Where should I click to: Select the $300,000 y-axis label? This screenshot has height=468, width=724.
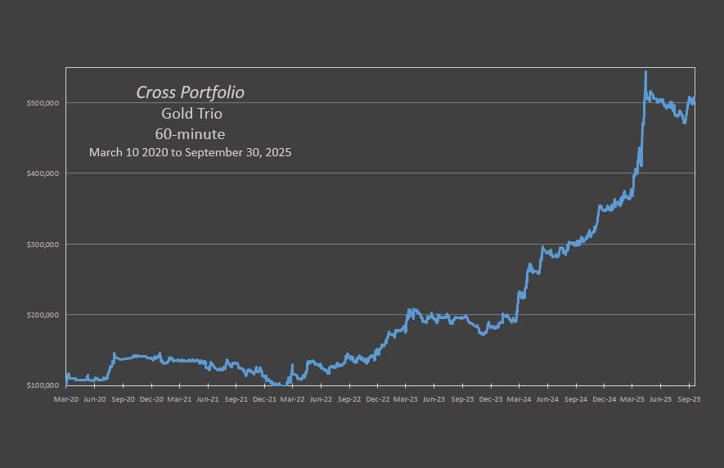click(44, 245)
